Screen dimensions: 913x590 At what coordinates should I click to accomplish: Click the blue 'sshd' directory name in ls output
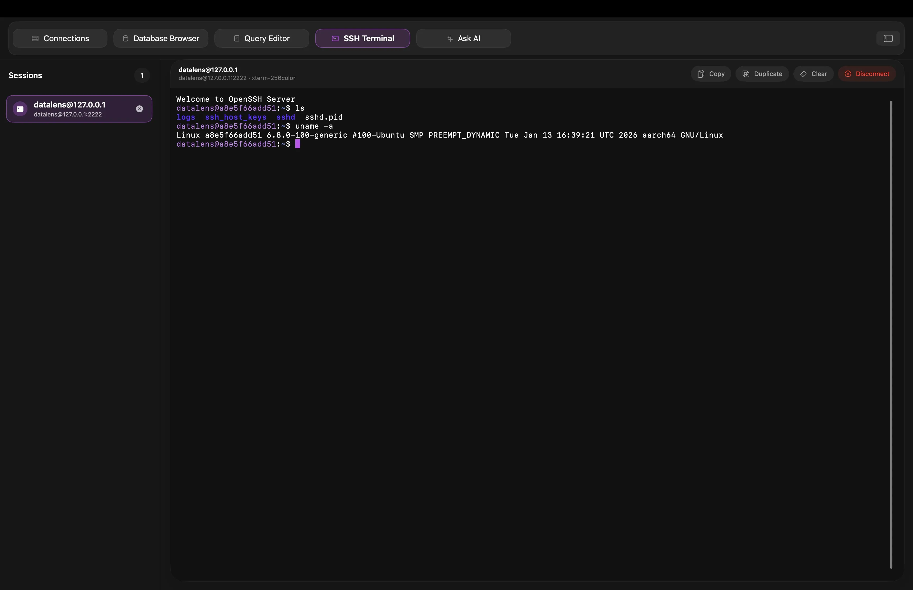coord(286,117)
